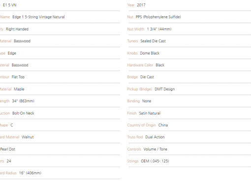Click the Right Handed value
The height and width of the screenshot is (188, 251).
[17, 29]
